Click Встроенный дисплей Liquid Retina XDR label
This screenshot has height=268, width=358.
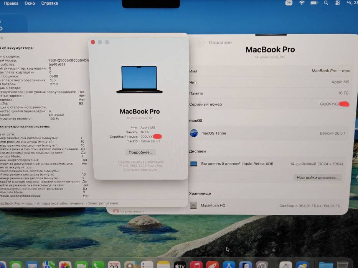[237, 163]
